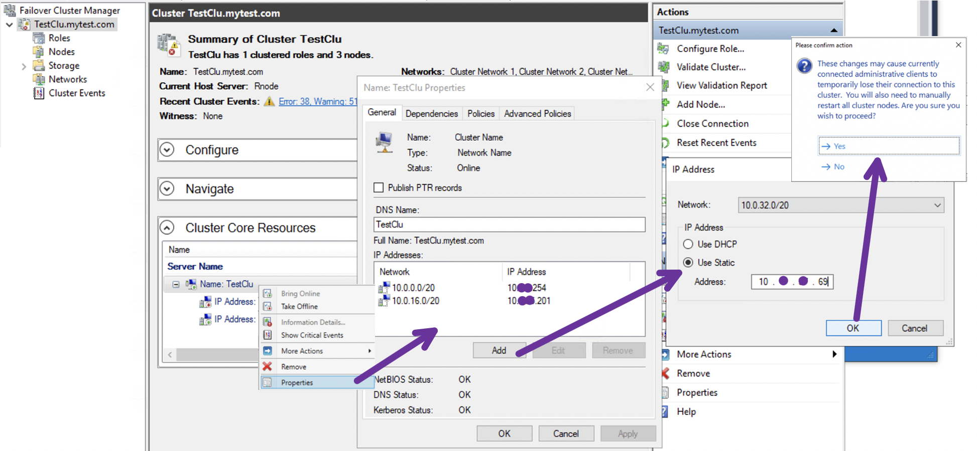Choose Add Node from Actions
Screen dimensions: 977x451
point(700,104)
